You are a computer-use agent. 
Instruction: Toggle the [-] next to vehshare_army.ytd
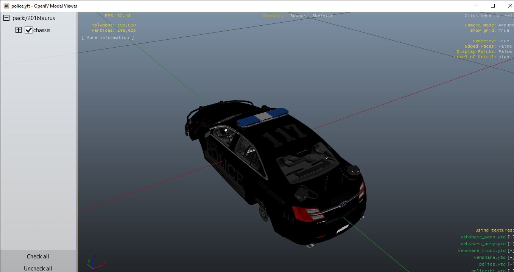click(511, 244)
